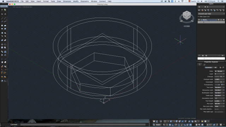Open the Help menu
This screenshot has height=127, width=226.
coord(109,1)
